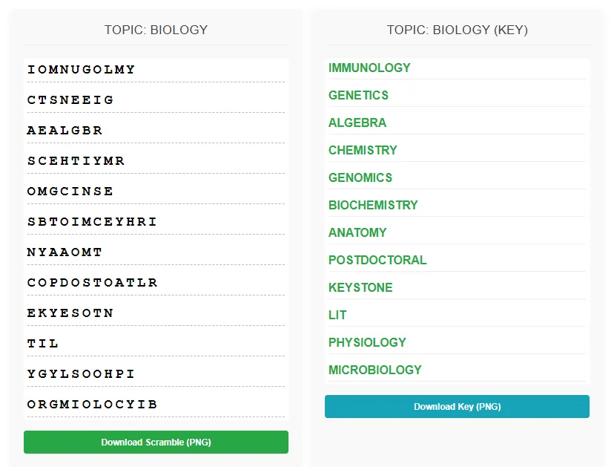Viewport: 614px width, 467px height.
Task: Click the scrambled word IOMNUGOLMY
Action: coord(82,70)
